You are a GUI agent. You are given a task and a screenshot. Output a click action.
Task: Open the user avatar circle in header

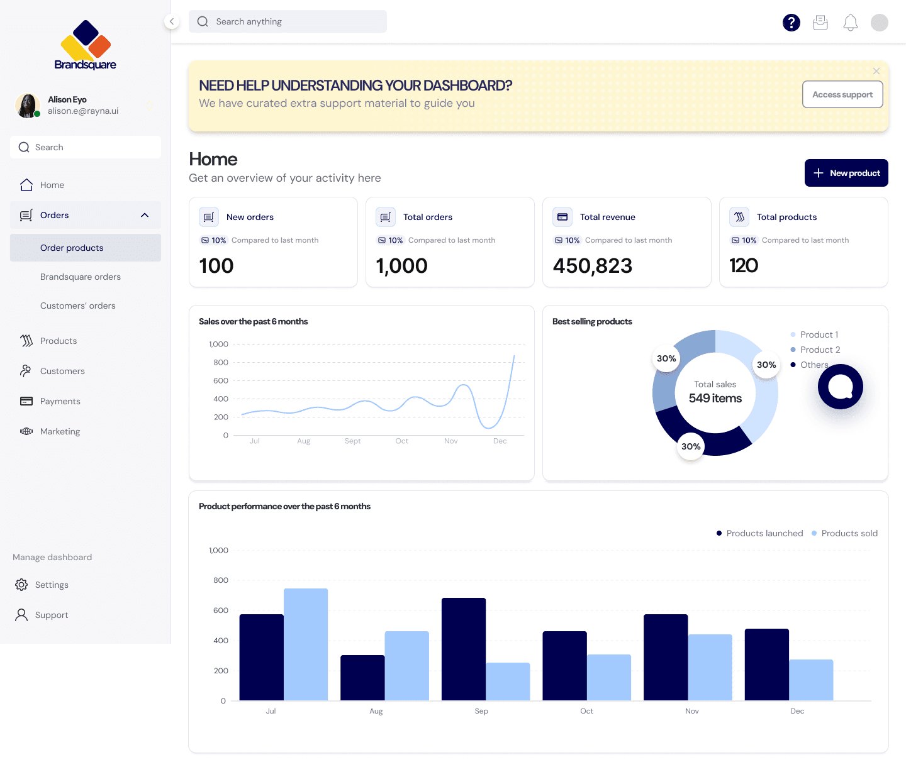coord(880,23)
